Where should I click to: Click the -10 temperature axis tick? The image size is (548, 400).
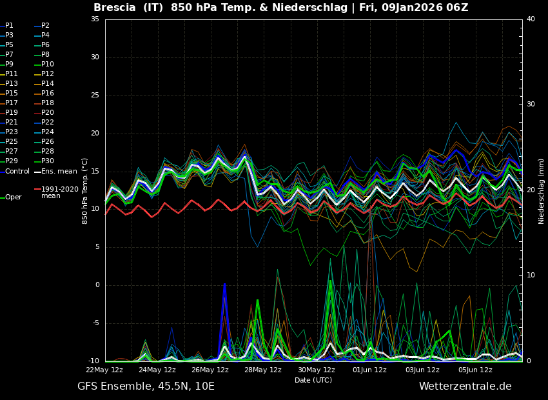[93, 361]
